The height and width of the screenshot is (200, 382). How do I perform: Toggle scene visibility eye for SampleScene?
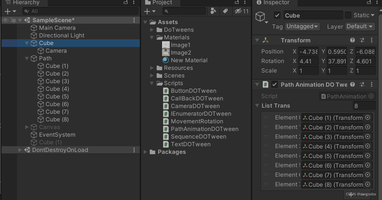point(5,20)
